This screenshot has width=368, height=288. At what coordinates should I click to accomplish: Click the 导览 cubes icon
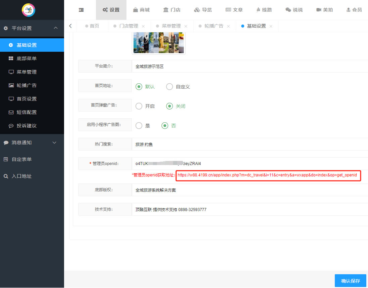197,10
